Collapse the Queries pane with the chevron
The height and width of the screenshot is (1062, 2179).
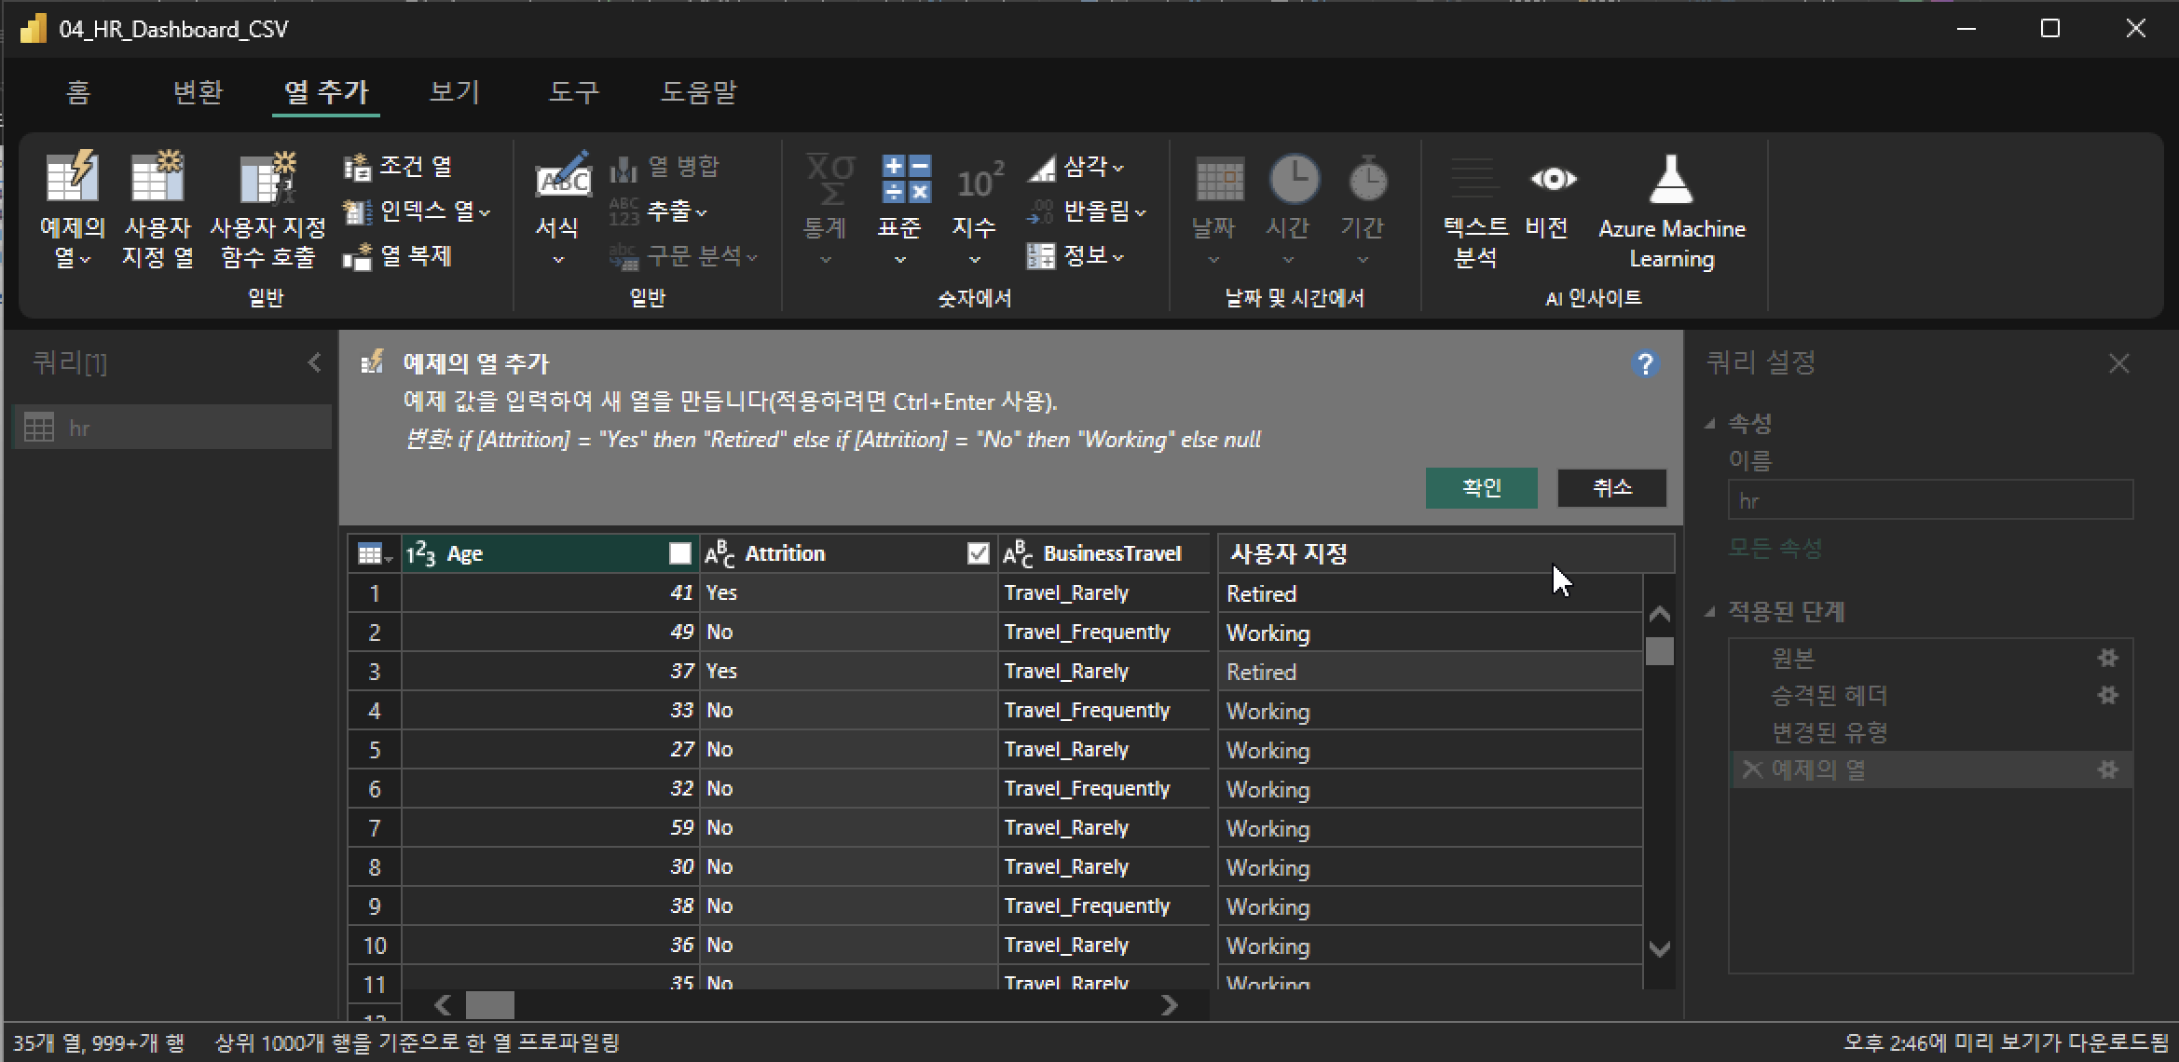click(x=314, y=362)
